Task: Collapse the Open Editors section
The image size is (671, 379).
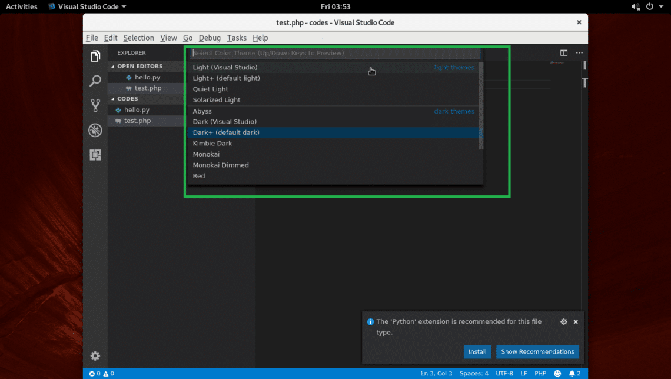Action: pos(139,66)
